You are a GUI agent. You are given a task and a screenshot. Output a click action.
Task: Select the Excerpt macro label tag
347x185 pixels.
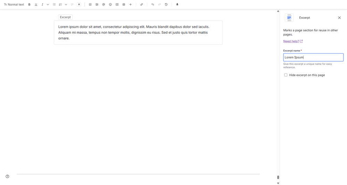coord(65,17)
